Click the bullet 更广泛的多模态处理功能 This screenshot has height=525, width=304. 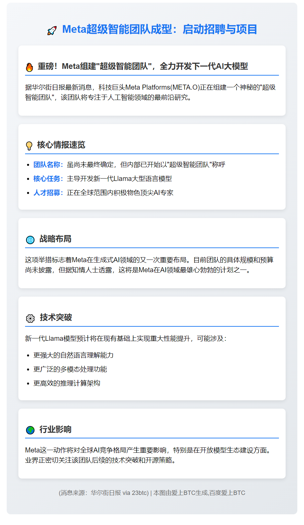[x=70, y=369]
